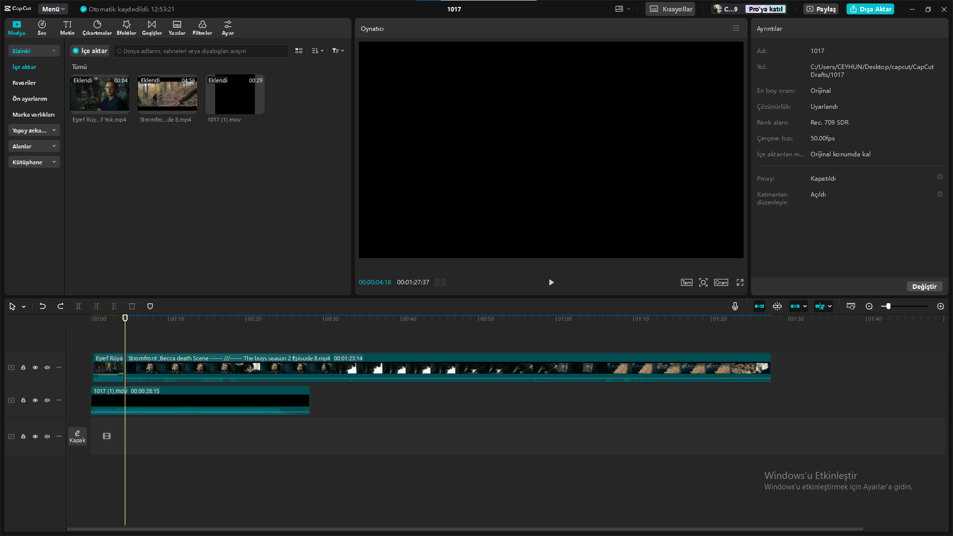Click the Tam quality button in player
The height and width of the screenshot is (536, 953).
(x=686, y=282)
